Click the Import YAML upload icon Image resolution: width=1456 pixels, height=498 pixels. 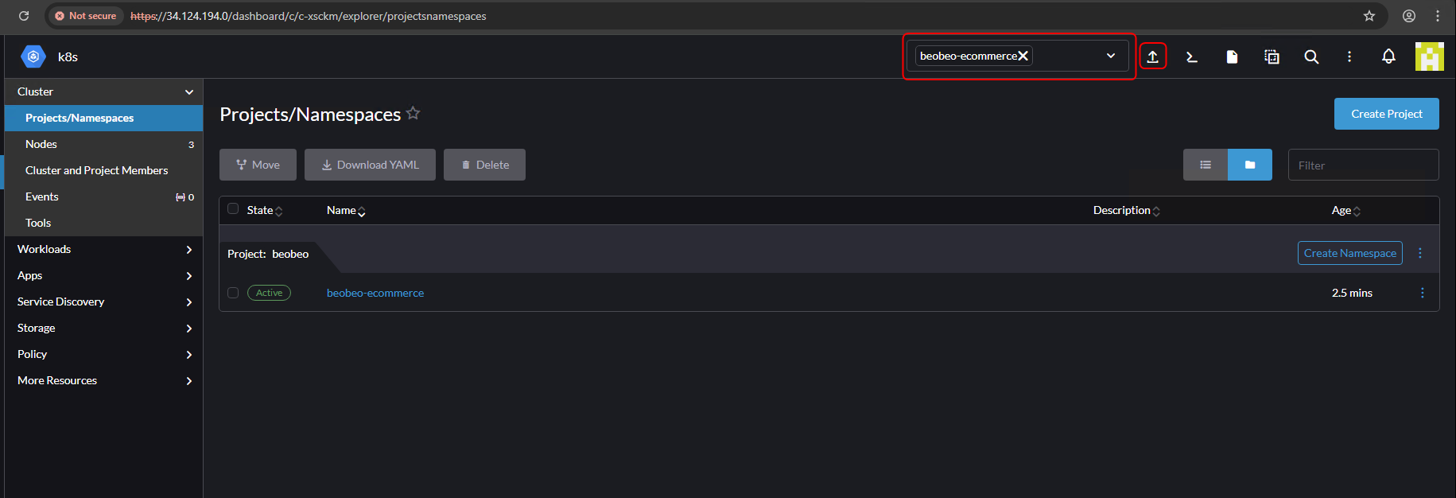pos(1152,56)
